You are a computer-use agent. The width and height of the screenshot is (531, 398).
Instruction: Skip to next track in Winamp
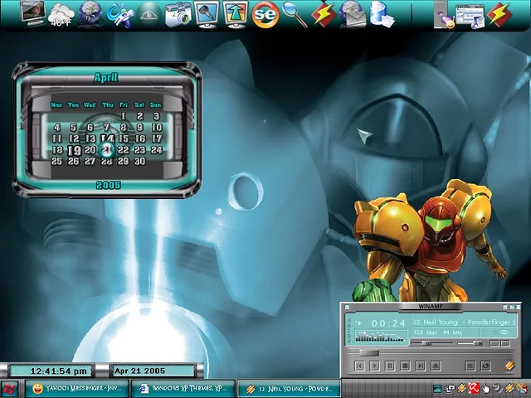click(x=421, y=366)
